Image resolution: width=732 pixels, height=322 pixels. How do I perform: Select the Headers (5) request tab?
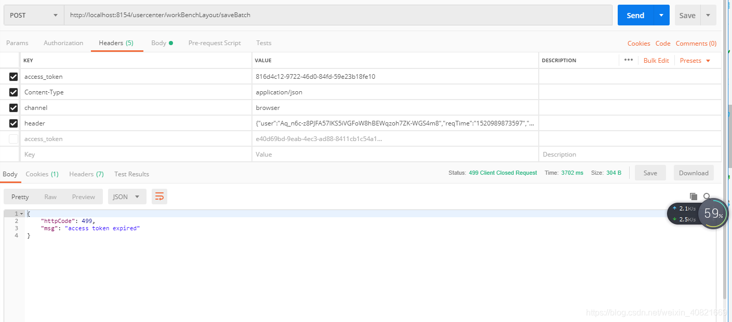click(x=116, y=43)
